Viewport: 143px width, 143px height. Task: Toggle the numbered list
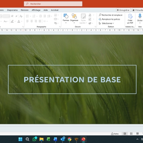34,16
